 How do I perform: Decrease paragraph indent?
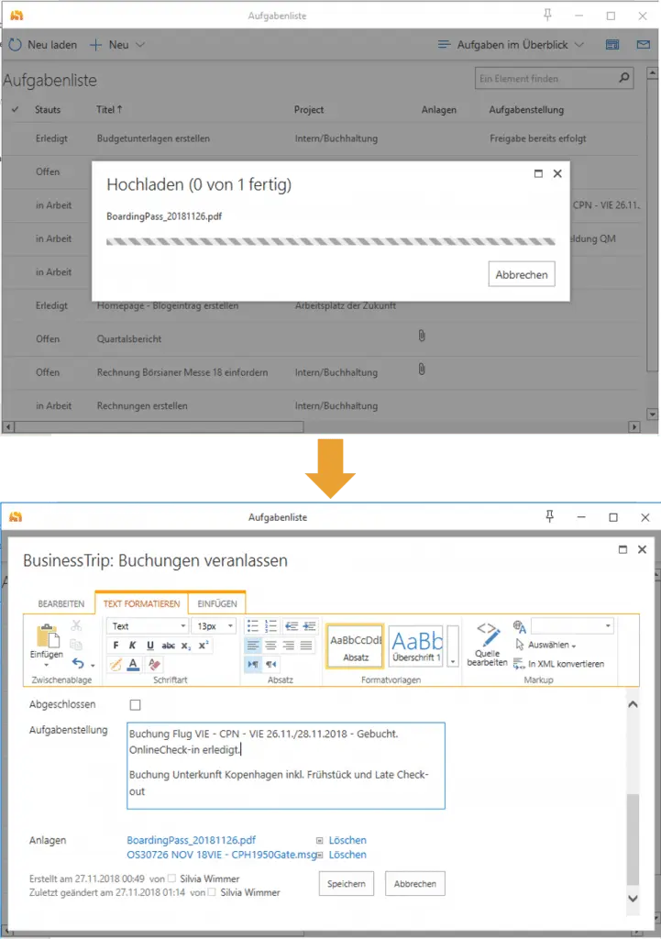tap(292, 626)
